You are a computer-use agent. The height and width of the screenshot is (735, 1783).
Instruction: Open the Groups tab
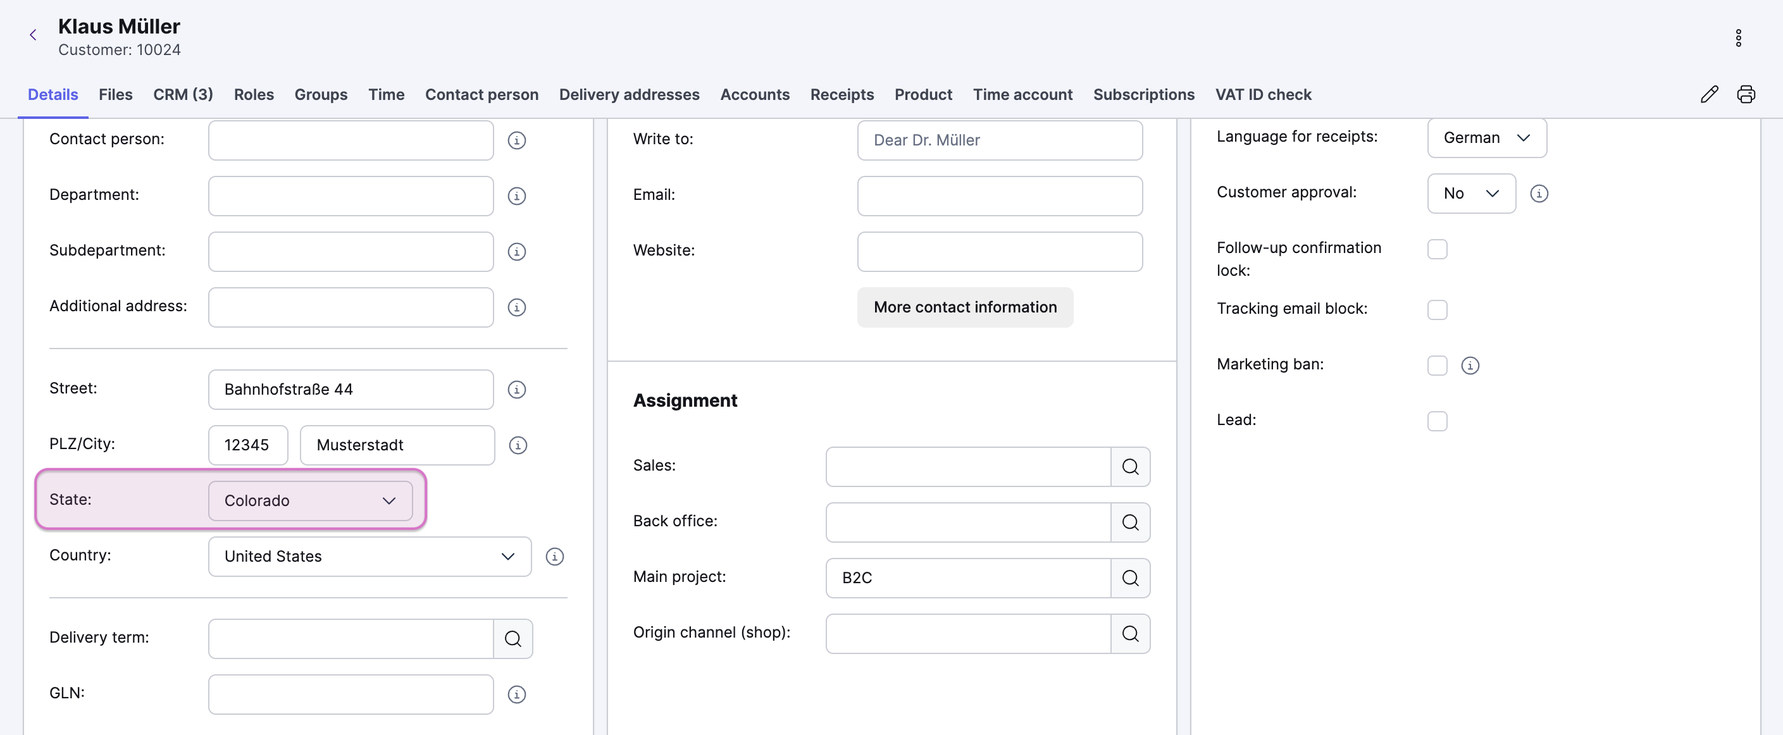click(x=320, y=94)
